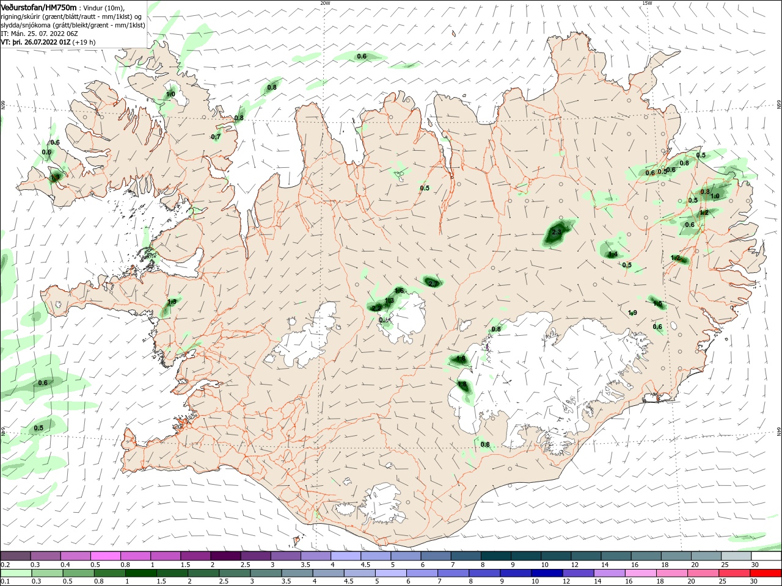The height and width of the screenshot is (586, 782).
Task: Click the bright red swatch ending the lower legend
Action: coord(766,573)
